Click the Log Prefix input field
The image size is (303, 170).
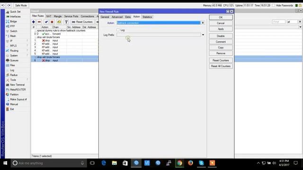[x=159, y=35]
